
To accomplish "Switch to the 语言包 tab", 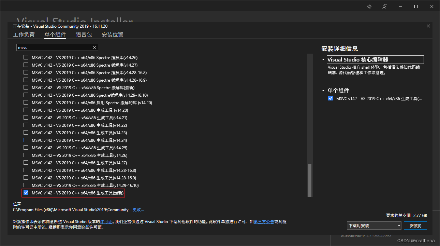I will coord(84,35).
